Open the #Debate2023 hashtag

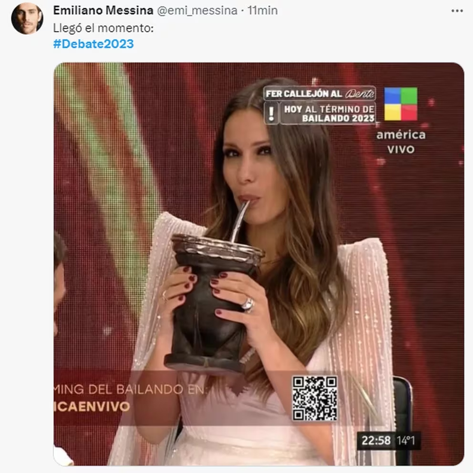[93, 44]
